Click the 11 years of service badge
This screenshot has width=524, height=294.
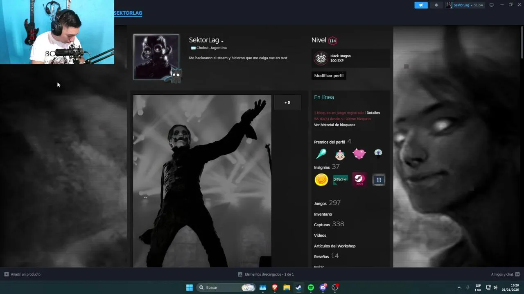pyautogui.click(x=379, y=180)
